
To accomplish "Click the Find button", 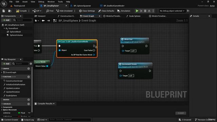I will click(x=50, y=11).
